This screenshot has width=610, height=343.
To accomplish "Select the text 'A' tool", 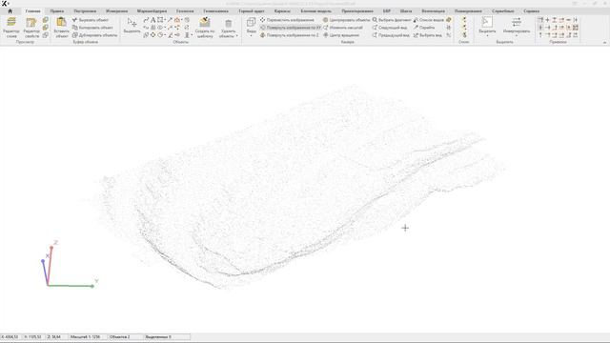I will [152, 20].
